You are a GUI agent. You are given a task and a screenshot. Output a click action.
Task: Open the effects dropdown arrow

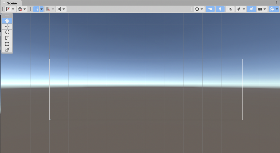point(244,9)
